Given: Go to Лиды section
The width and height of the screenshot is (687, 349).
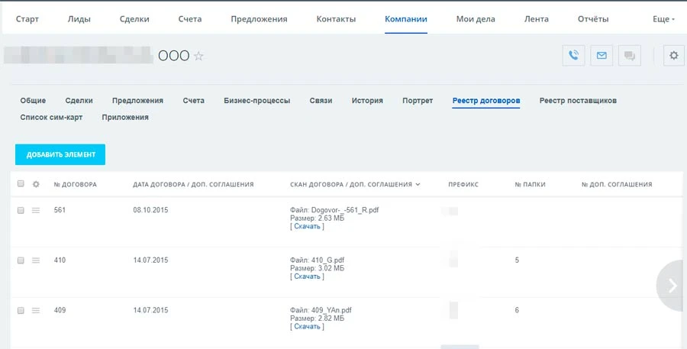Looking at the screenshot, I should tap(79, 19).
